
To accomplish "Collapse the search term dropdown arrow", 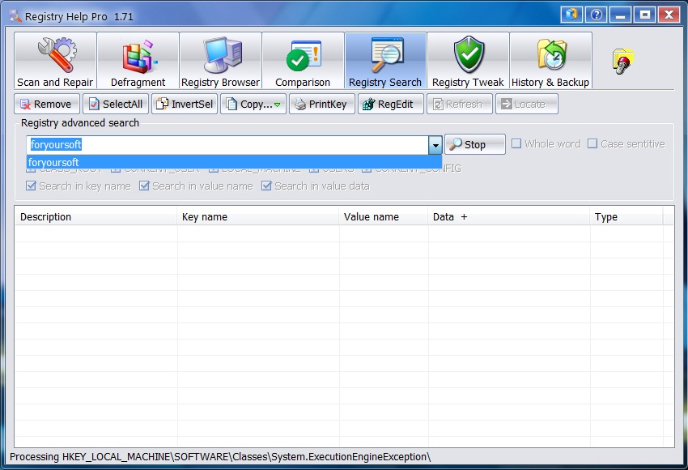I will tap(435, 145).
